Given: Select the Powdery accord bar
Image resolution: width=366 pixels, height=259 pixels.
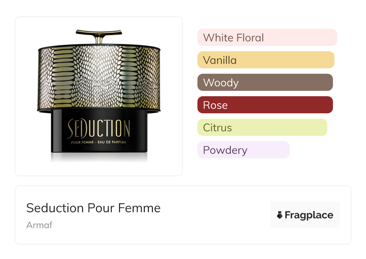Looking at the screenshot, I should tap(243, 150).
